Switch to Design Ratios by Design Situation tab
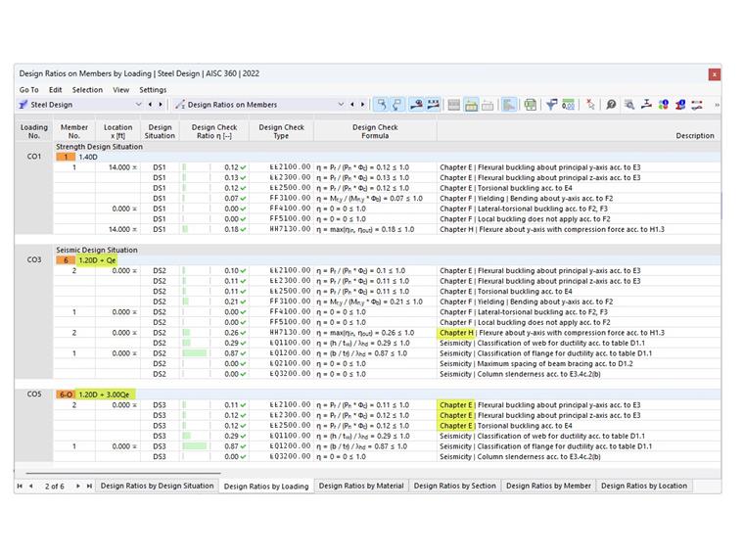 point(157,486)
